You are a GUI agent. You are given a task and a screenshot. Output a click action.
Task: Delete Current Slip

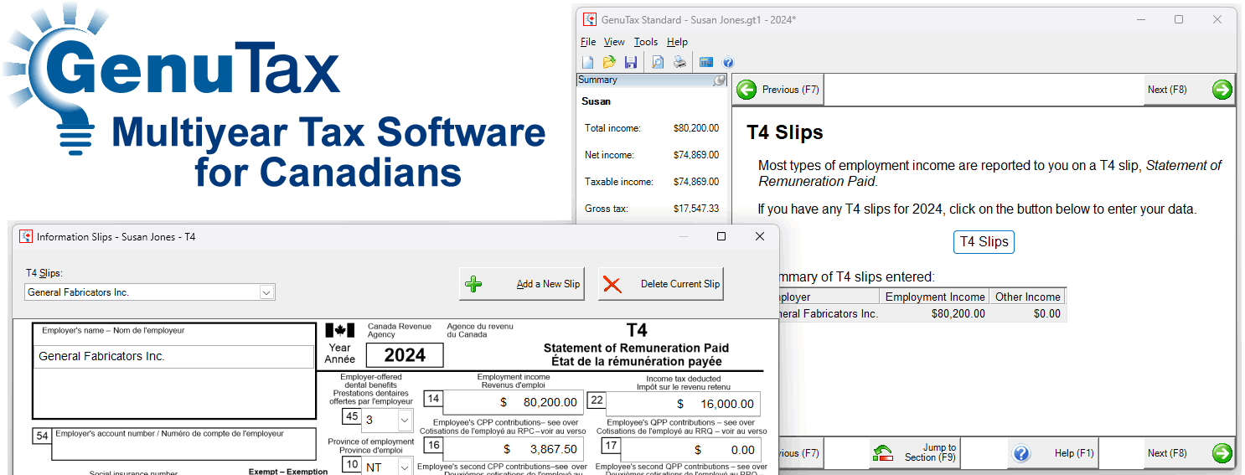point(661,284)
